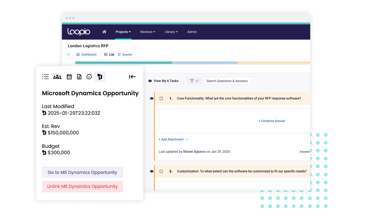Open the project info icon

[89, 77]
